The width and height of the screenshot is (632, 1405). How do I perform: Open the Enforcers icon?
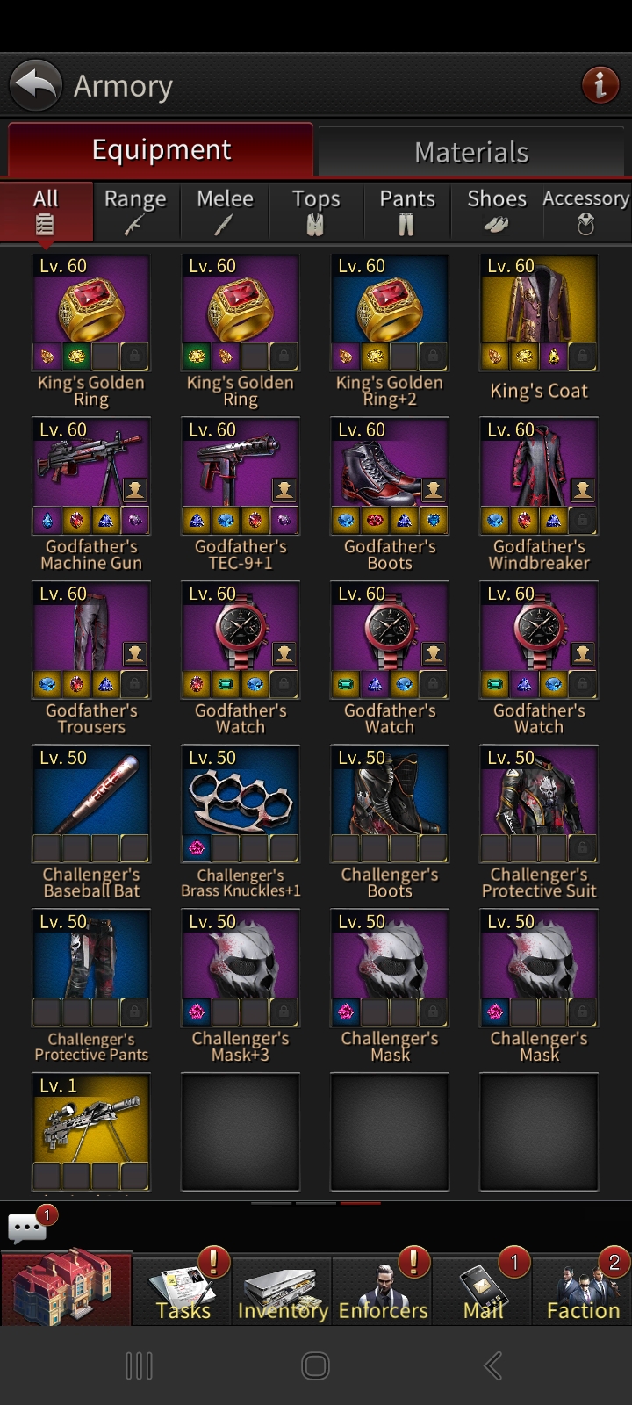point(383,1288)
